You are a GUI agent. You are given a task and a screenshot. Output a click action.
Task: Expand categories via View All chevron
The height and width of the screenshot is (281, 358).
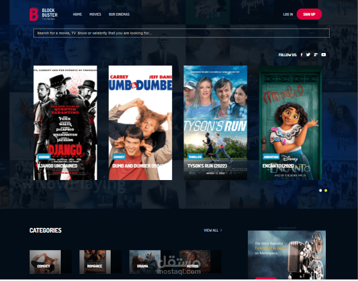tap(221, 230)
